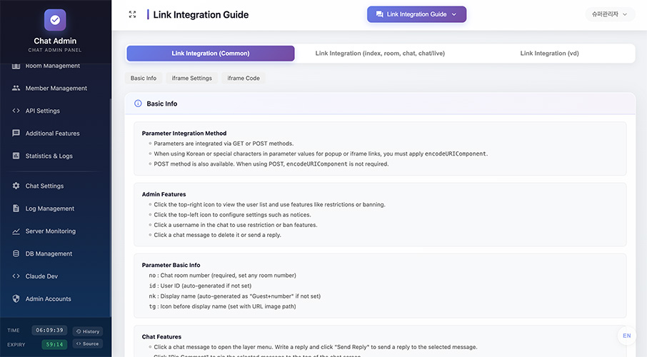Screen dimensions: 647x357
Task: Click the Parameter Basic Info heading
Action: pyautogui.click(x=171, y=265)
